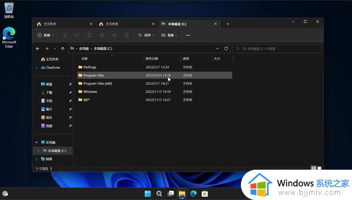
Task: Open Microsoft Store from taskbar
Action: point(205,194)
